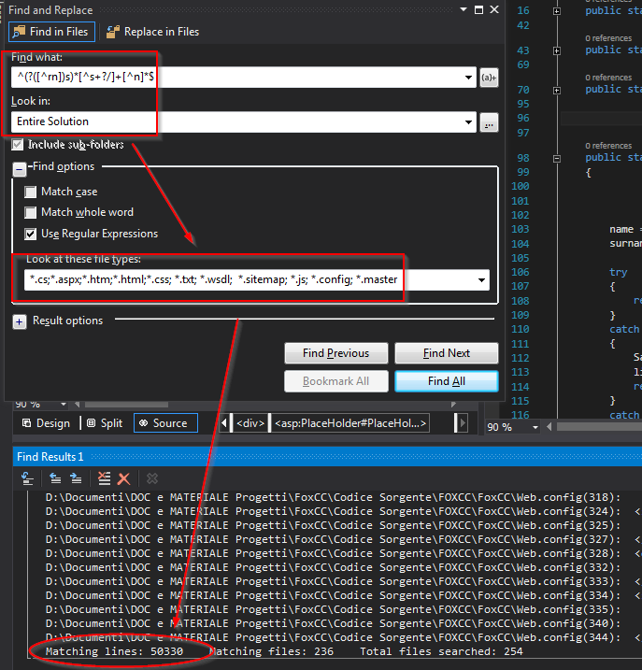Expand code region at line 16
642x670 pixels.
pyautogui.click(x=557, y=11)
